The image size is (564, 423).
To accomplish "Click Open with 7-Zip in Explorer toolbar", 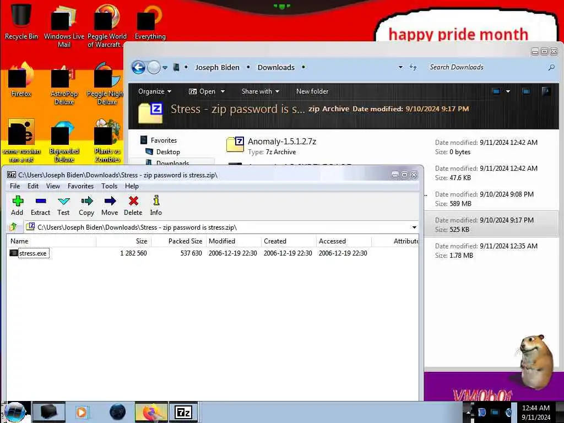I will coord(202,91).
